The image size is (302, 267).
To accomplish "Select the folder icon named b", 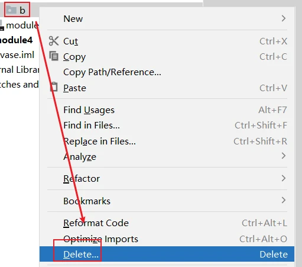I will (x=11, y=9).
